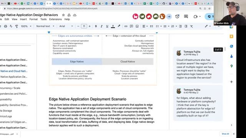The width and height of the screenshot is (246, 138).
Task: Print the document
Action: [5, 26]
